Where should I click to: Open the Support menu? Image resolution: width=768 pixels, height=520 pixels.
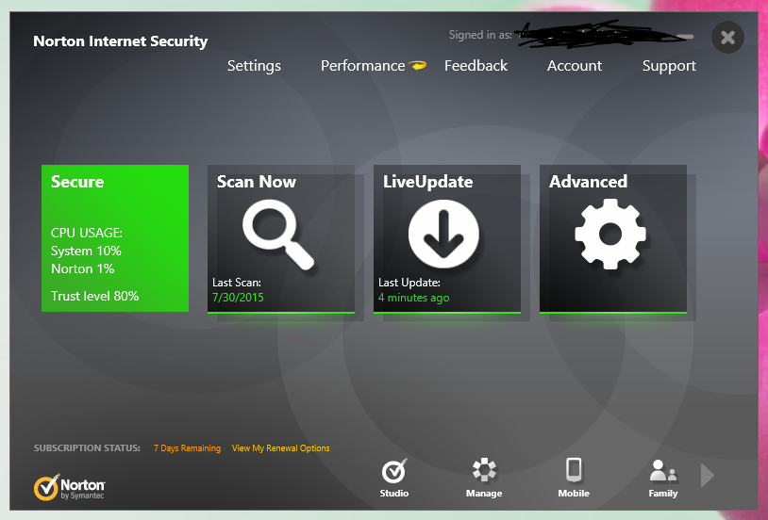point(669,66)
